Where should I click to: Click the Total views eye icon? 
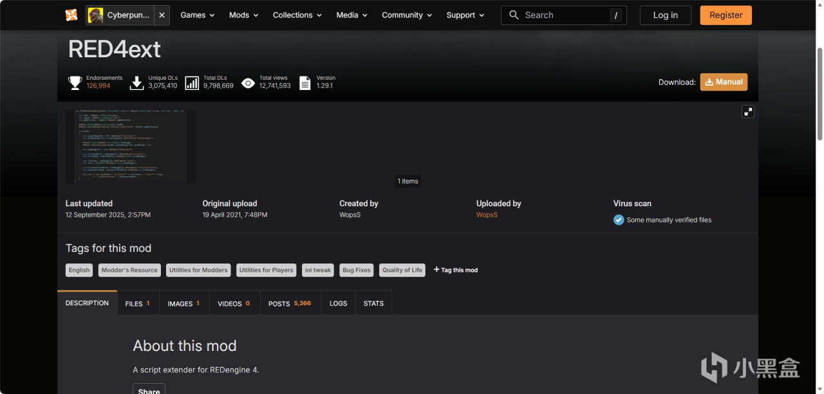[248, 82]
